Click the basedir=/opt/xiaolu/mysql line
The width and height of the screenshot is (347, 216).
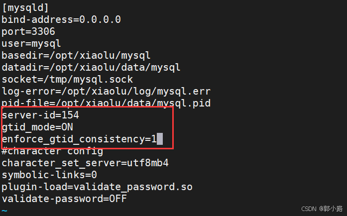(76, 55)
